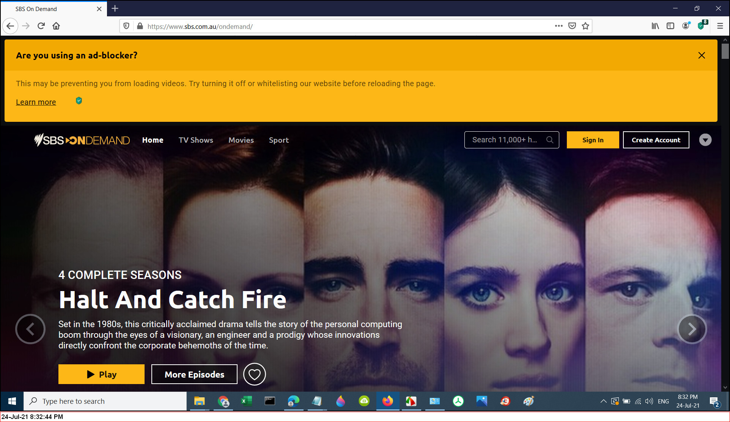This screenshot has width=730, height=422.
Task: Click the page vertical scrollbar thumb
Action: (x=725, y=51)
